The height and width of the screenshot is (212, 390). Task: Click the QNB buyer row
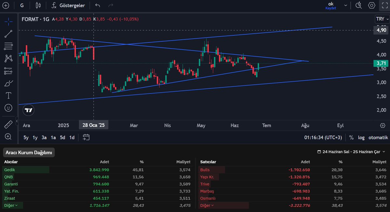point(97,177)
